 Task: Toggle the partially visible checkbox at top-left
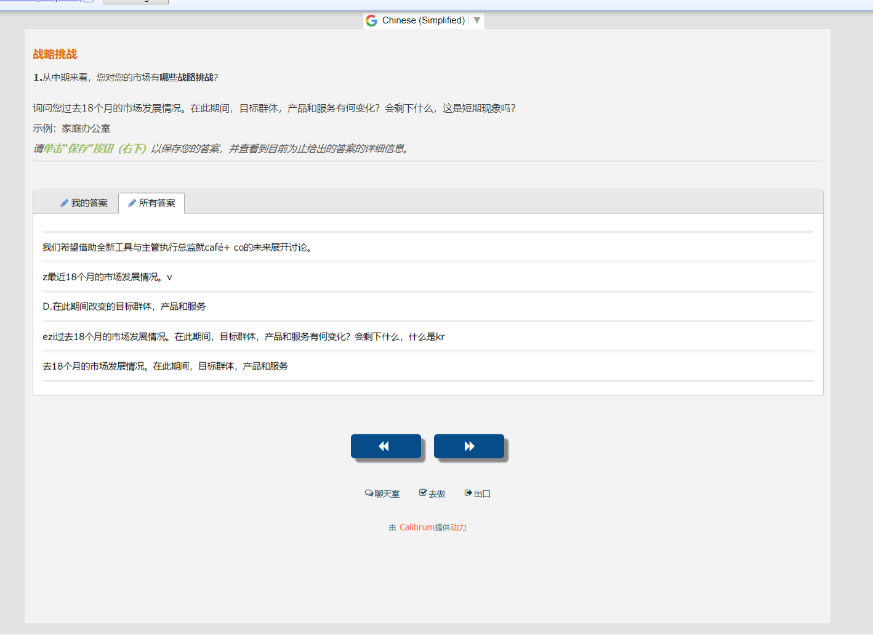tap(89, 1)
